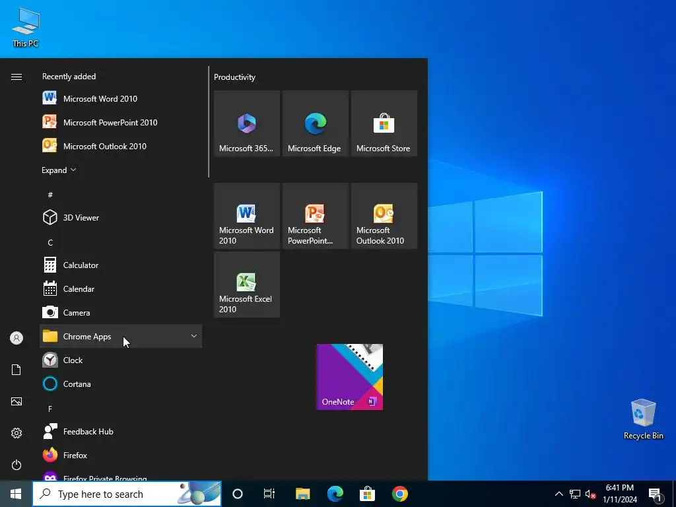Expand the Recently added list

point(59,170)
